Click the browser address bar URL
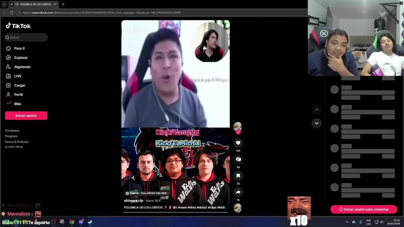 coord(102,13)
